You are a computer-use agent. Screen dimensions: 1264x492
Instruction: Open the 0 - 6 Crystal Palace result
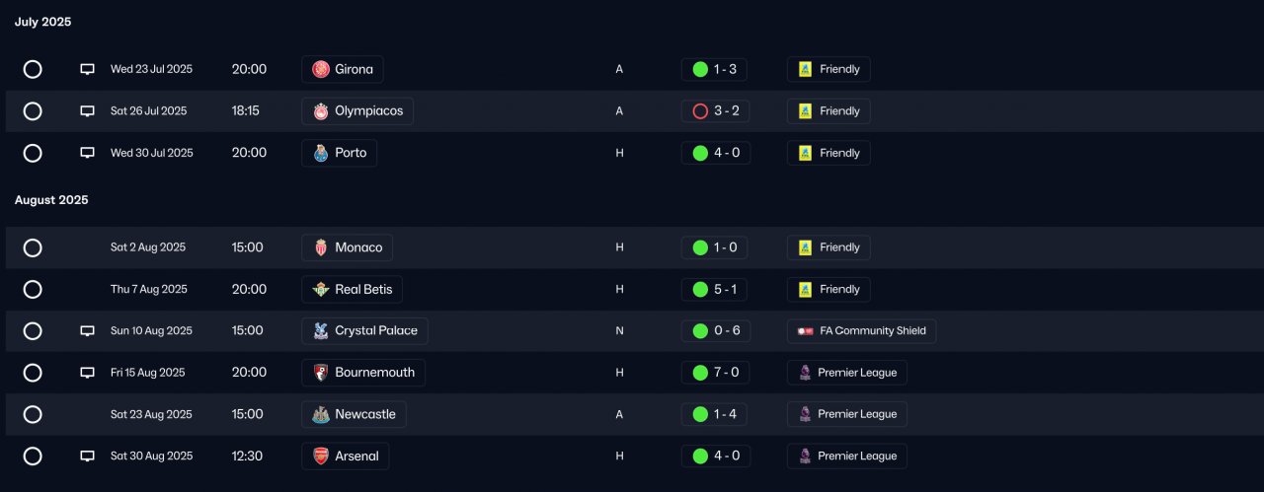715,331
